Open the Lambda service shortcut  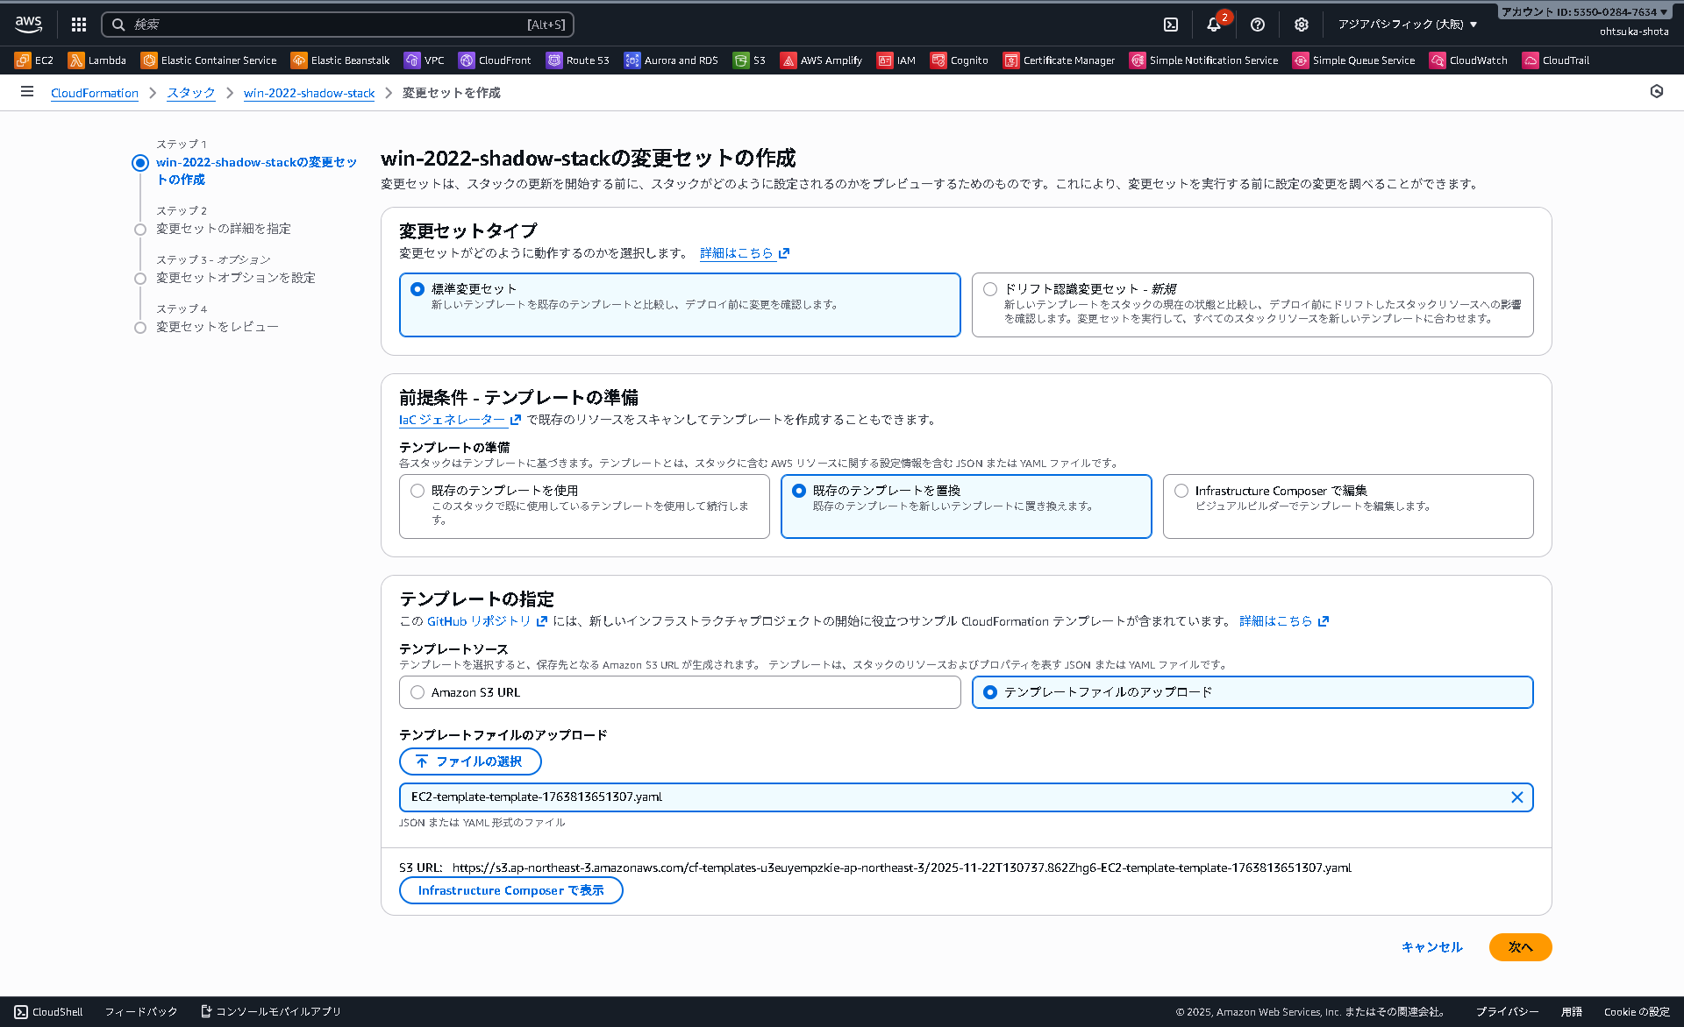pos(96,60)
